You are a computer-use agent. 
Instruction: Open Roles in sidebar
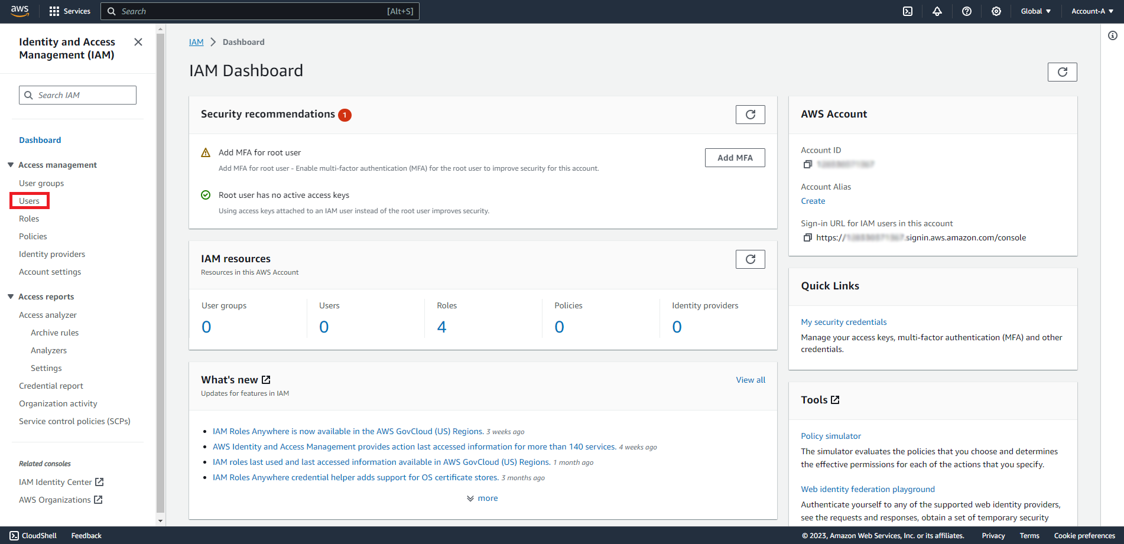[x=29, y=219]
